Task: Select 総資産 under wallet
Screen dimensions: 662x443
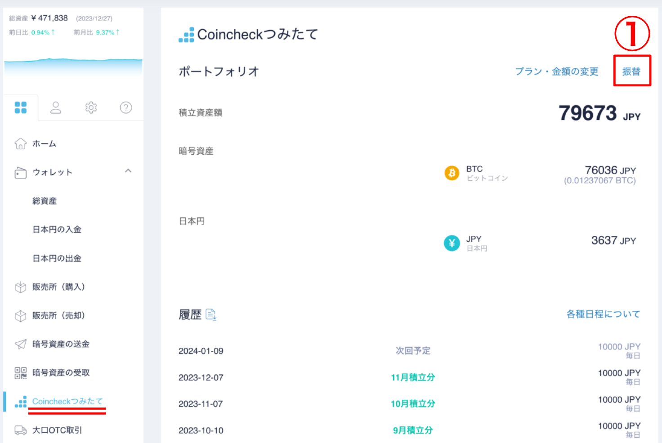Action: 45,201
